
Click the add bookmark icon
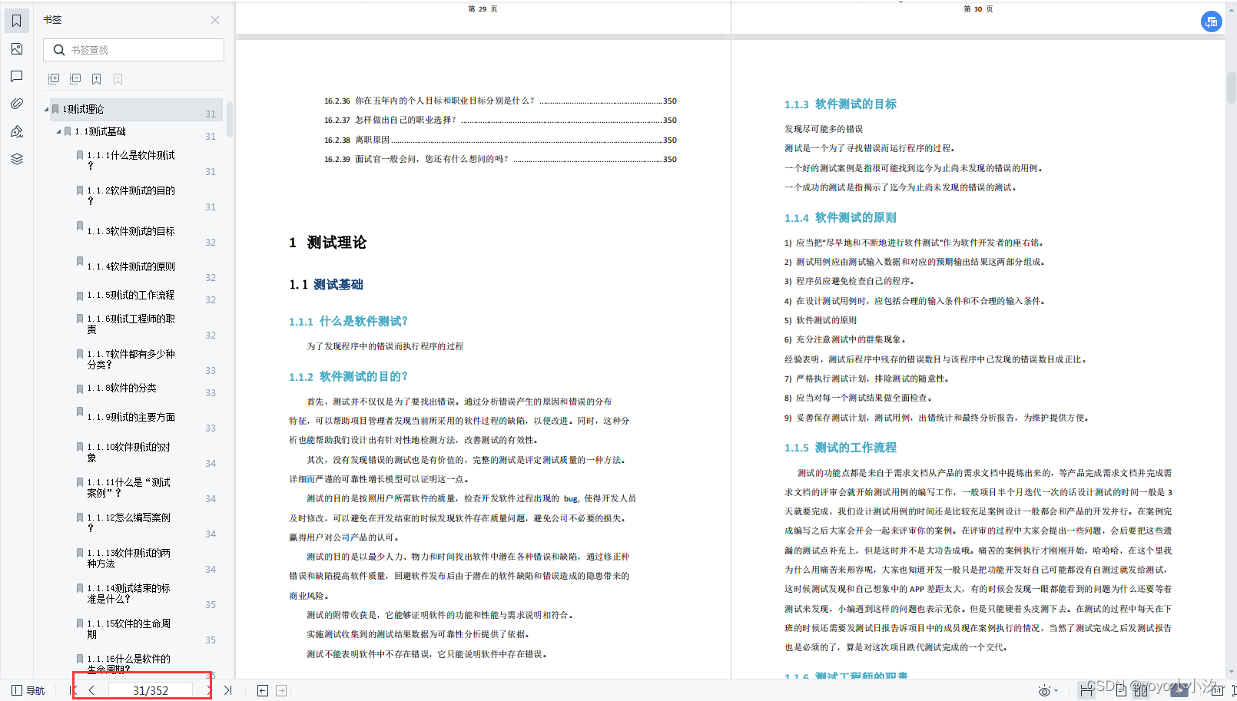(97, 78)
